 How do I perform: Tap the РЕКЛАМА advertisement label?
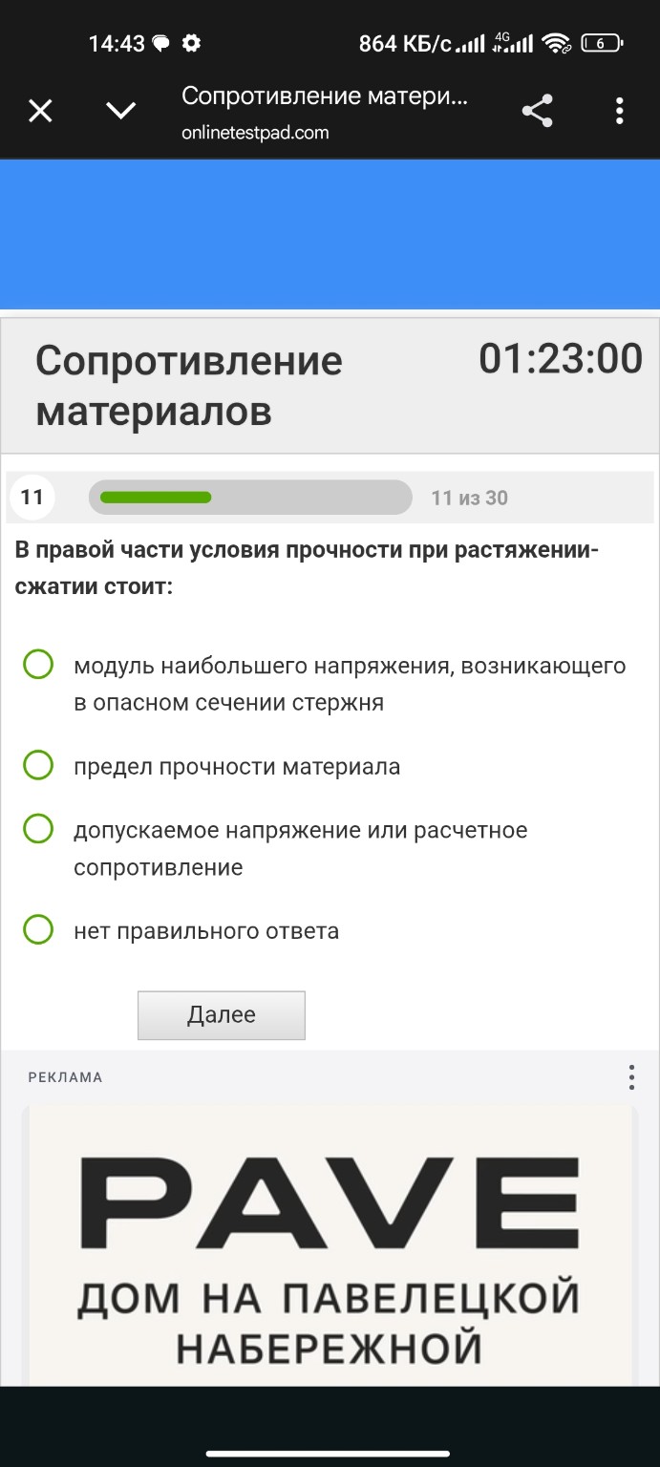63,1076
